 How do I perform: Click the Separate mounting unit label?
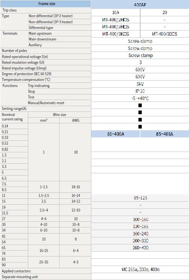20,277
